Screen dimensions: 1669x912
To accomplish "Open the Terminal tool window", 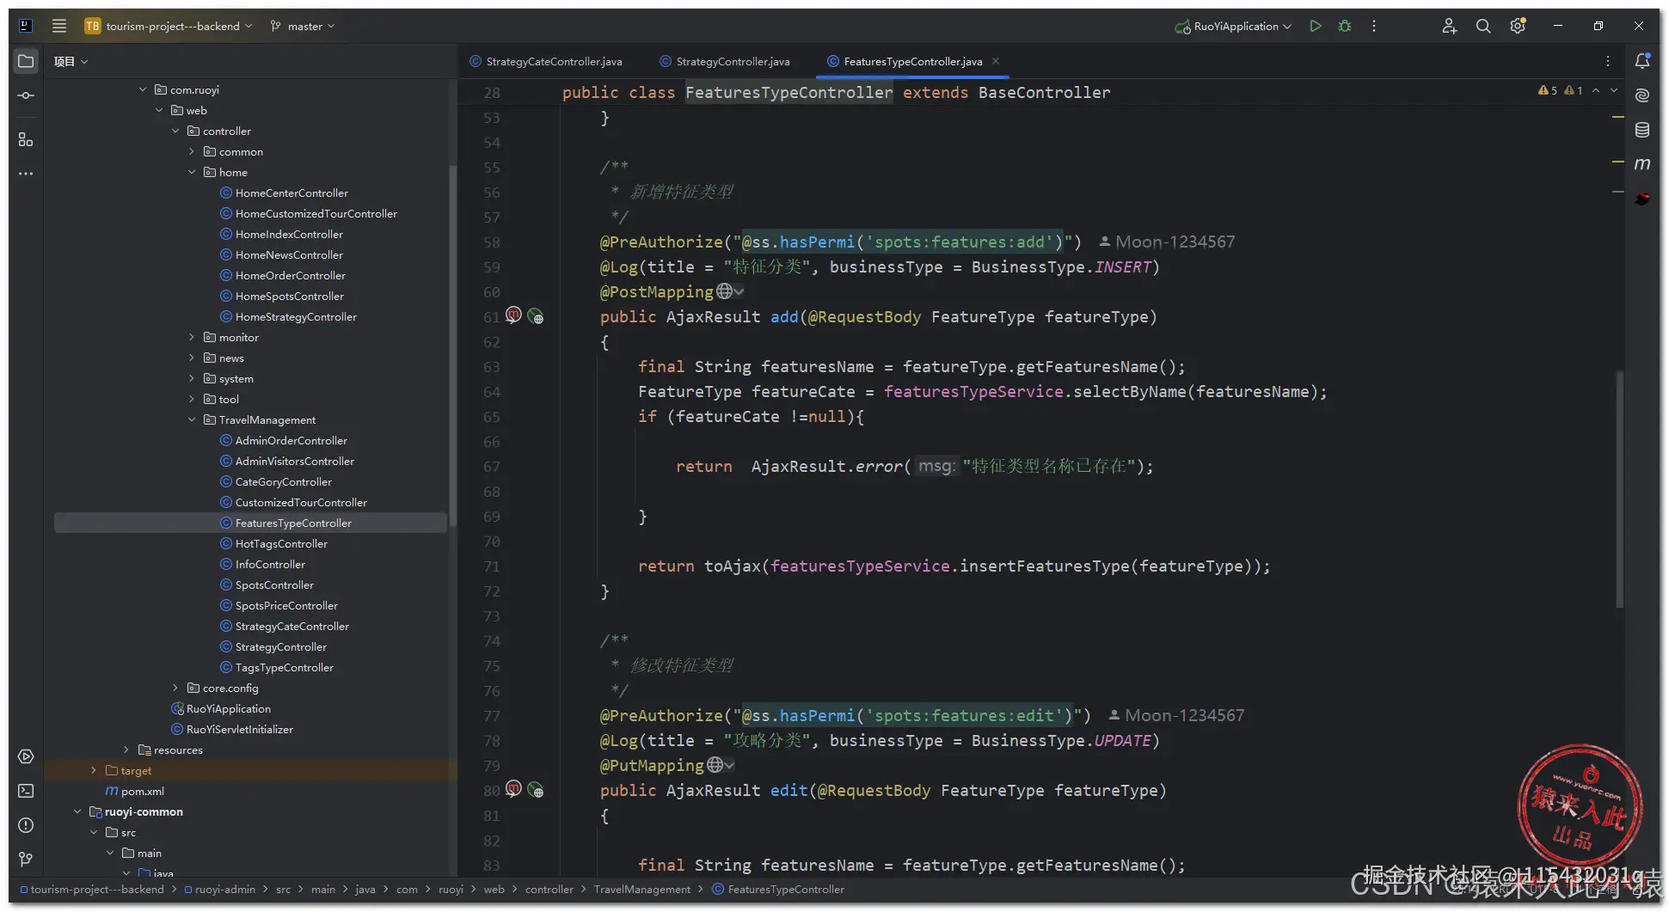I will [26, 791].
